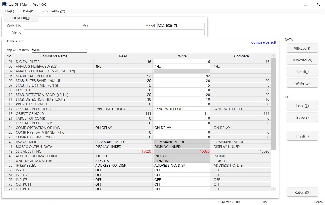Open the Data menu
325x205 pixels.
(x=29, y=11)
